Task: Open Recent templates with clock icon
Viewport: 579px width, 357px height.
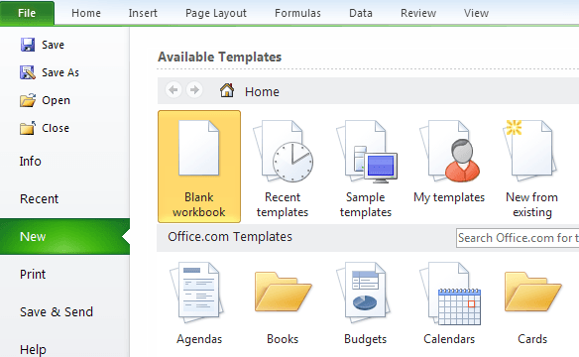Action: 283,151
